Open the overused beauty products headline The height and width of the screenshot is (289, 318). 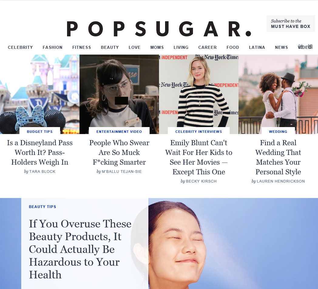(x=80, y=249)
